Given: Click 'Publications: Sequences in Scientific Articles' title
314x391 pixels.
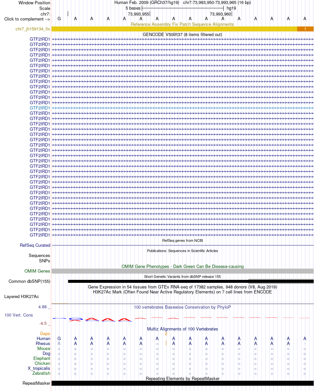Looking at the screenshot, I should (182, 251).
